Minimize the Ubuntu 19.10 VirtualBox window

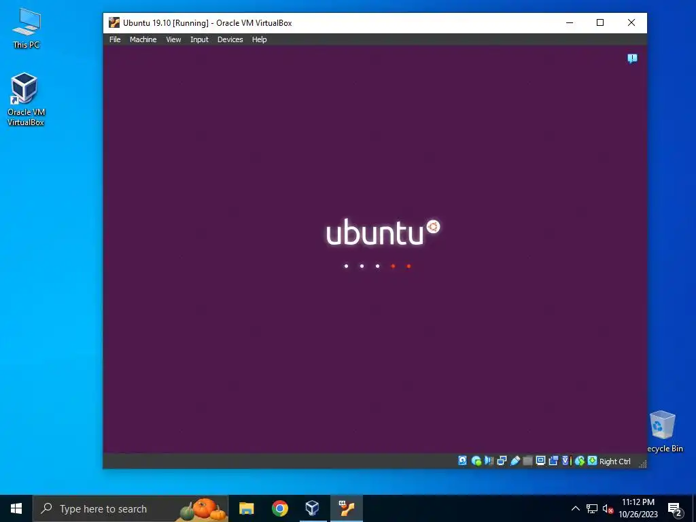570,22
